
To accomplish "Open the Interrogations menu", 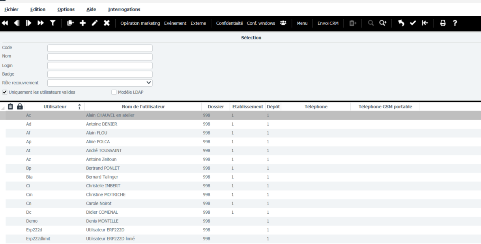I will coord(124,9).
